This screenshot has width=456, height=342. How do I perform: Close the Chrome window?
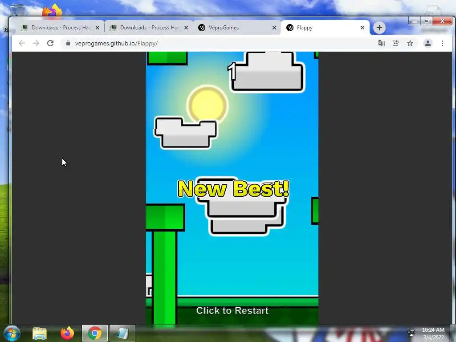pyautogui.click(x=442, y=21)
